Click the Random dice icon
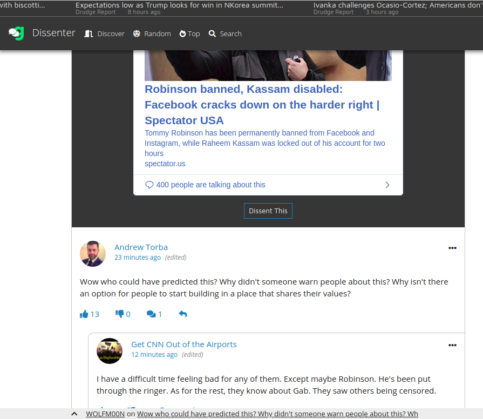The image size is (483, 419). (x=137, y=33)
